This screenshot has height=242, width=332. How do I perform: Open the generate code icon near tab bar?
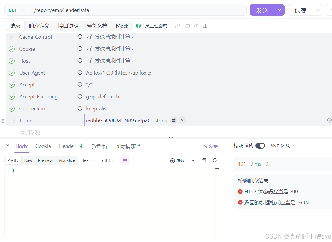click(196, 26)
